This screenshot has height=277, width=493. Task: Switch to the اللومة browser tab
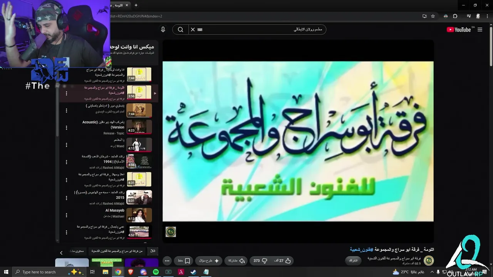117,5
